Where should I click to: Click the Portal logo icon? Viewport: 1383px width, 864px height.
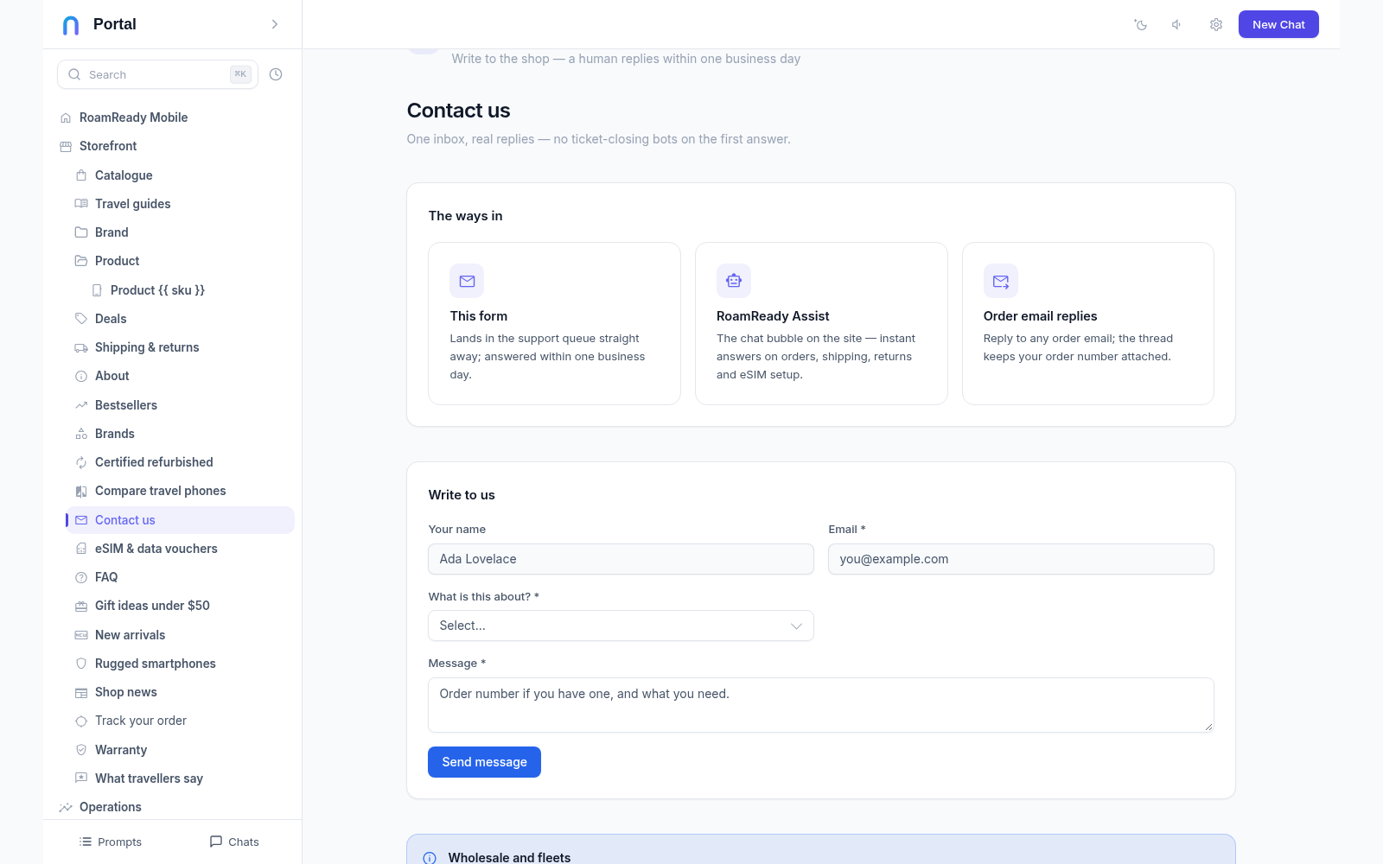(x=71, y=25)
